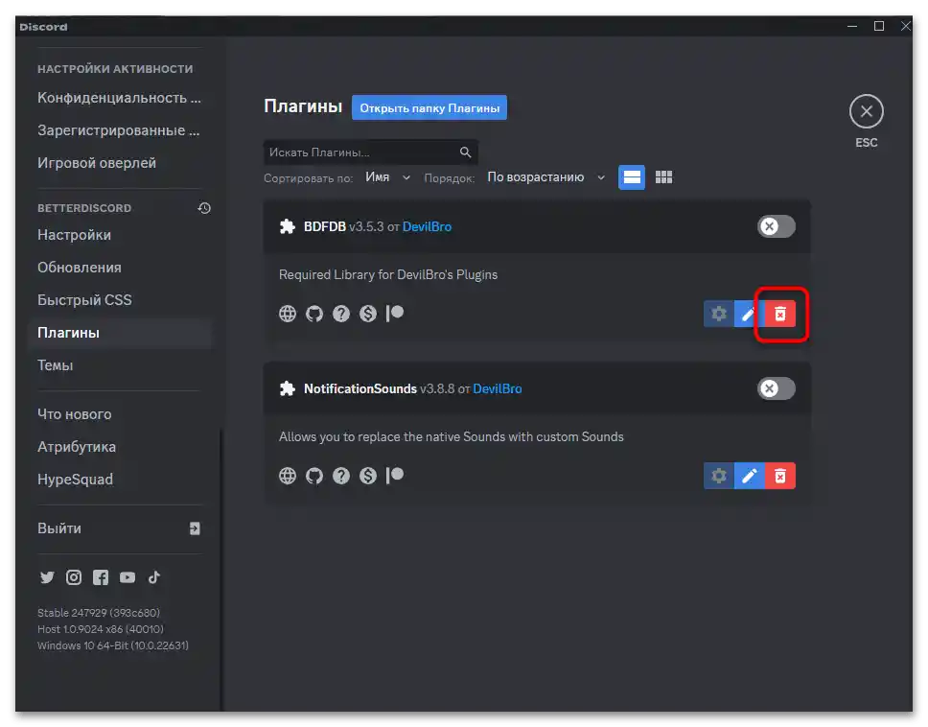928x727 pixels.
Task: Open the По возрастанию order dropdown
Action: [x=546, y=177]
